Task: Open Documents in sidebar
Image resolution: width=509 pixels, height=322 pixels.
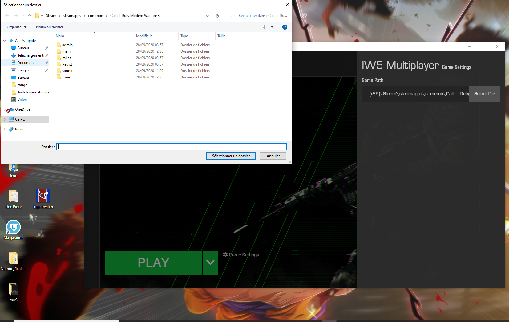Action: point(27,63)
